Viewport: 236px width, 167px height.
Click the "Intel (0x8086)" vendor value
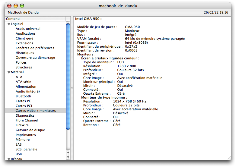pyautogui.click(x=136, y=43)
